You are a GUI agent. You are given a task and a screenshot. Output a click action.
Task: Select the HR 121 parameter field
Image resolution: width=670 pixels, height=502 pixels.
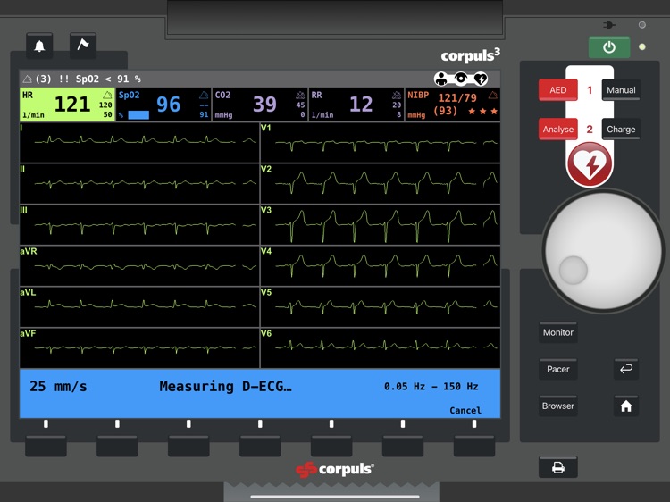click(x=68, y=105)
